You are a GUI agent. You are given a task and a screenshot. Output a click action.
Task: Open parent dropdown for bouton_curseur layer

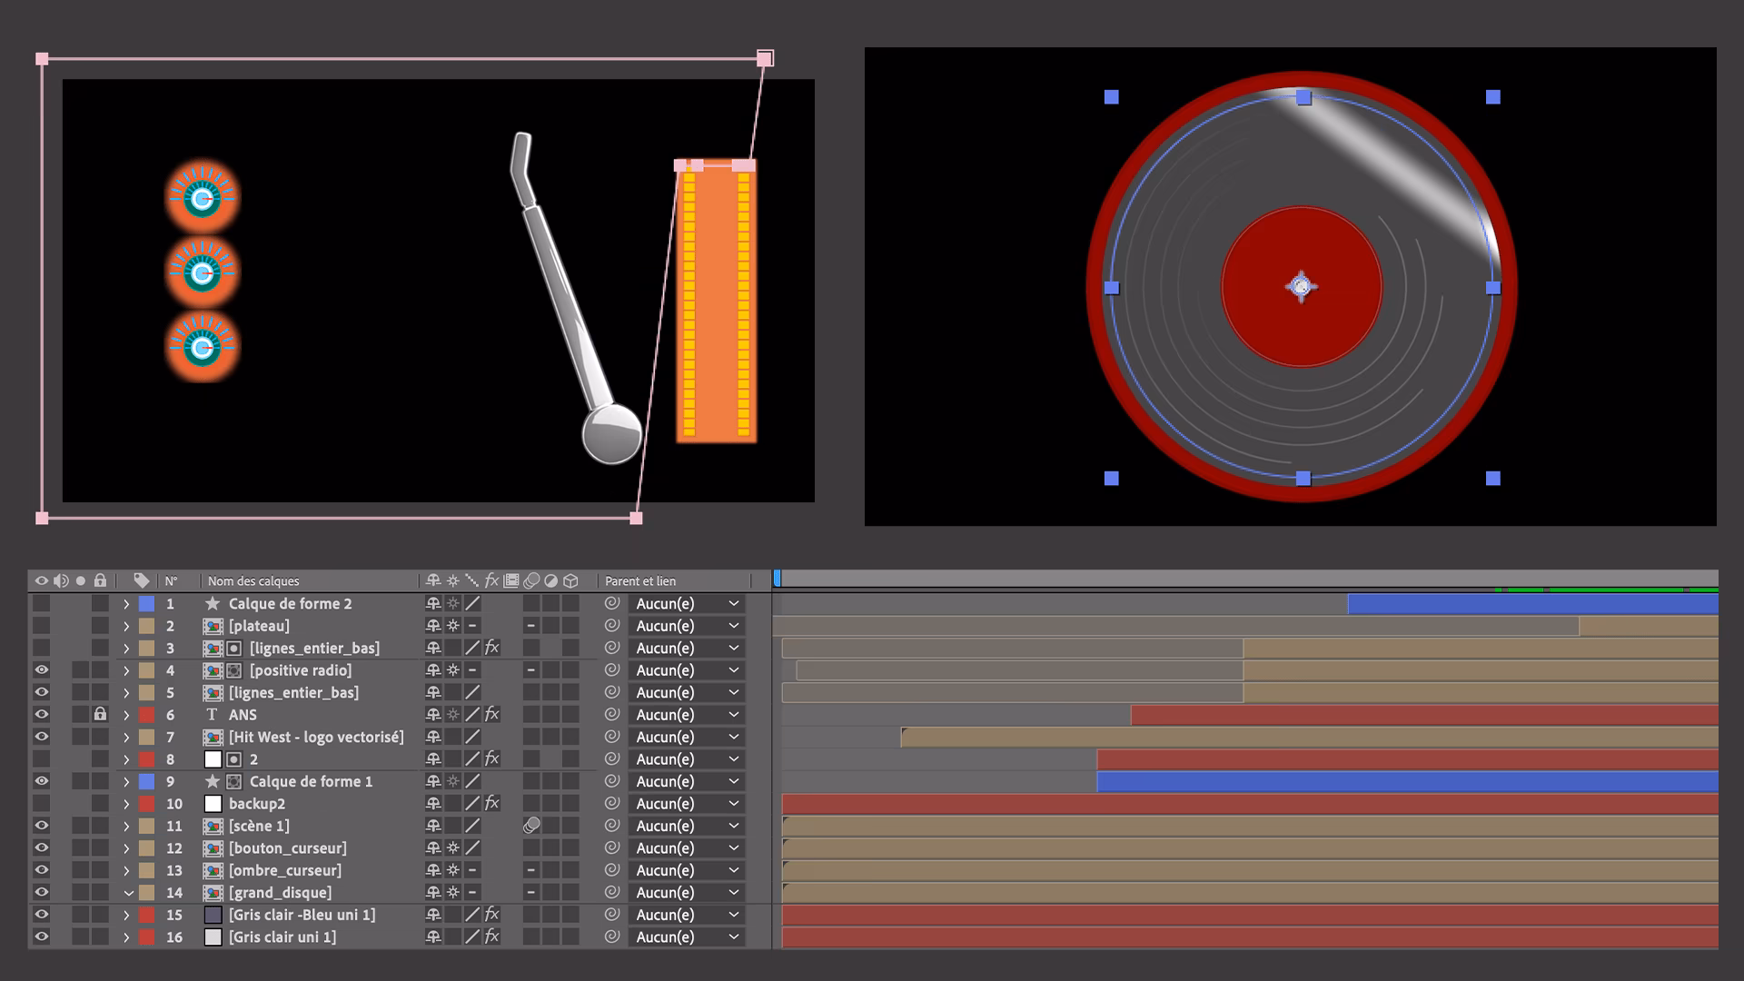686,848
